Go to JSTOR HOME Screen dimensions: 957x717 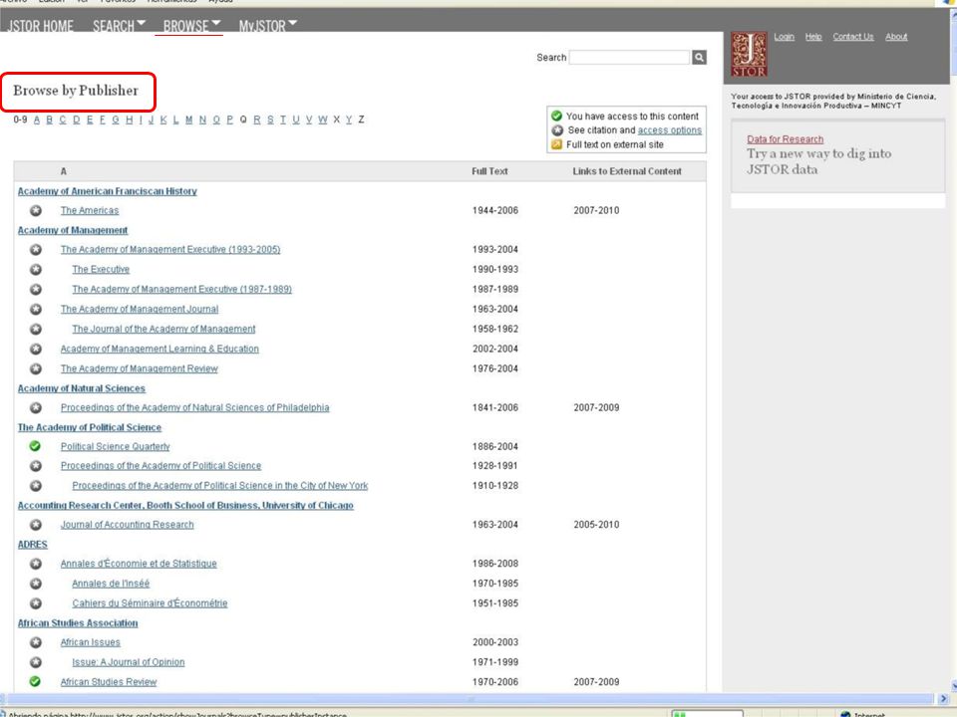tap(40, 26)
